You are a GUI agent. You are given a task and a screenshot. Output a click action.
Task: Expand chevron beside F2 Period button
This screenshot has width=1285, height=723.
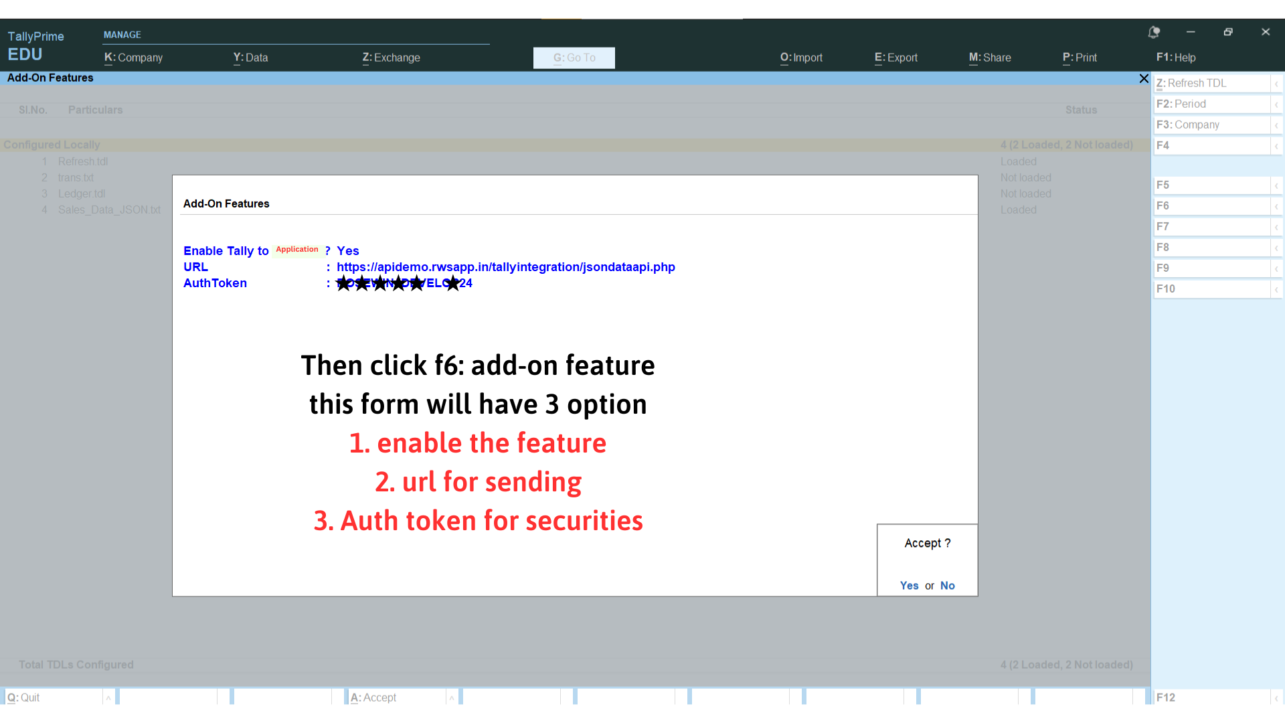point(1276,104)
